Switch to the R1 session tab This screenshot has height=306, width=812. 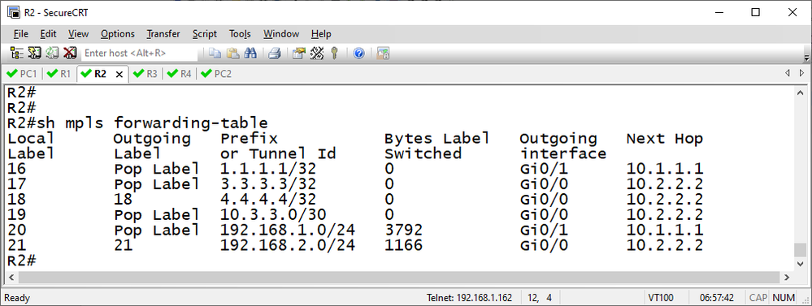[x=59, y=74]
